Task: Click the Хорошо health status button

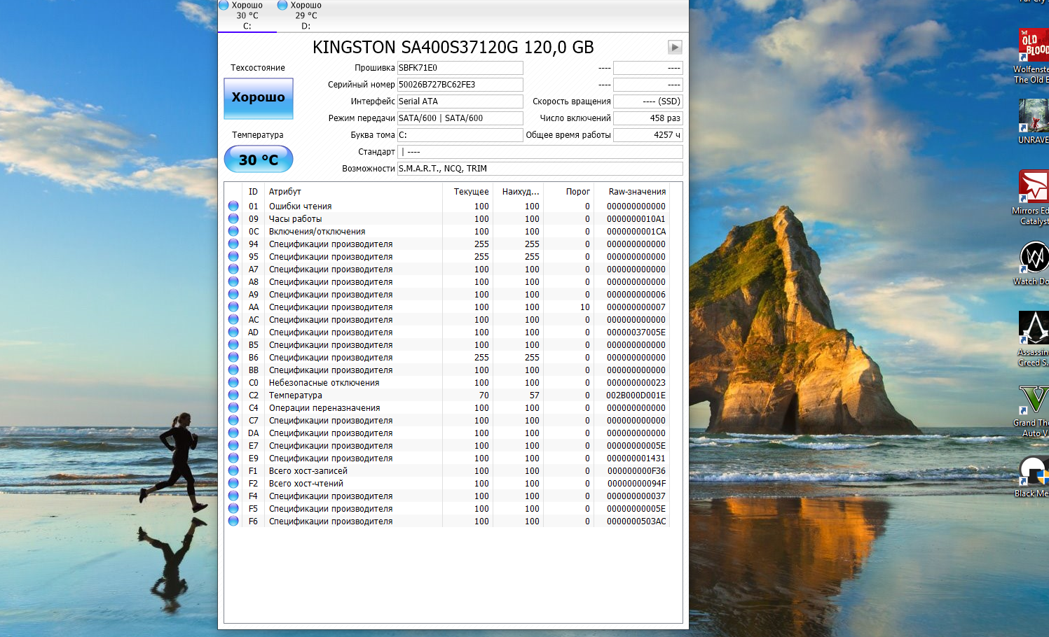Action: [259, 98]
